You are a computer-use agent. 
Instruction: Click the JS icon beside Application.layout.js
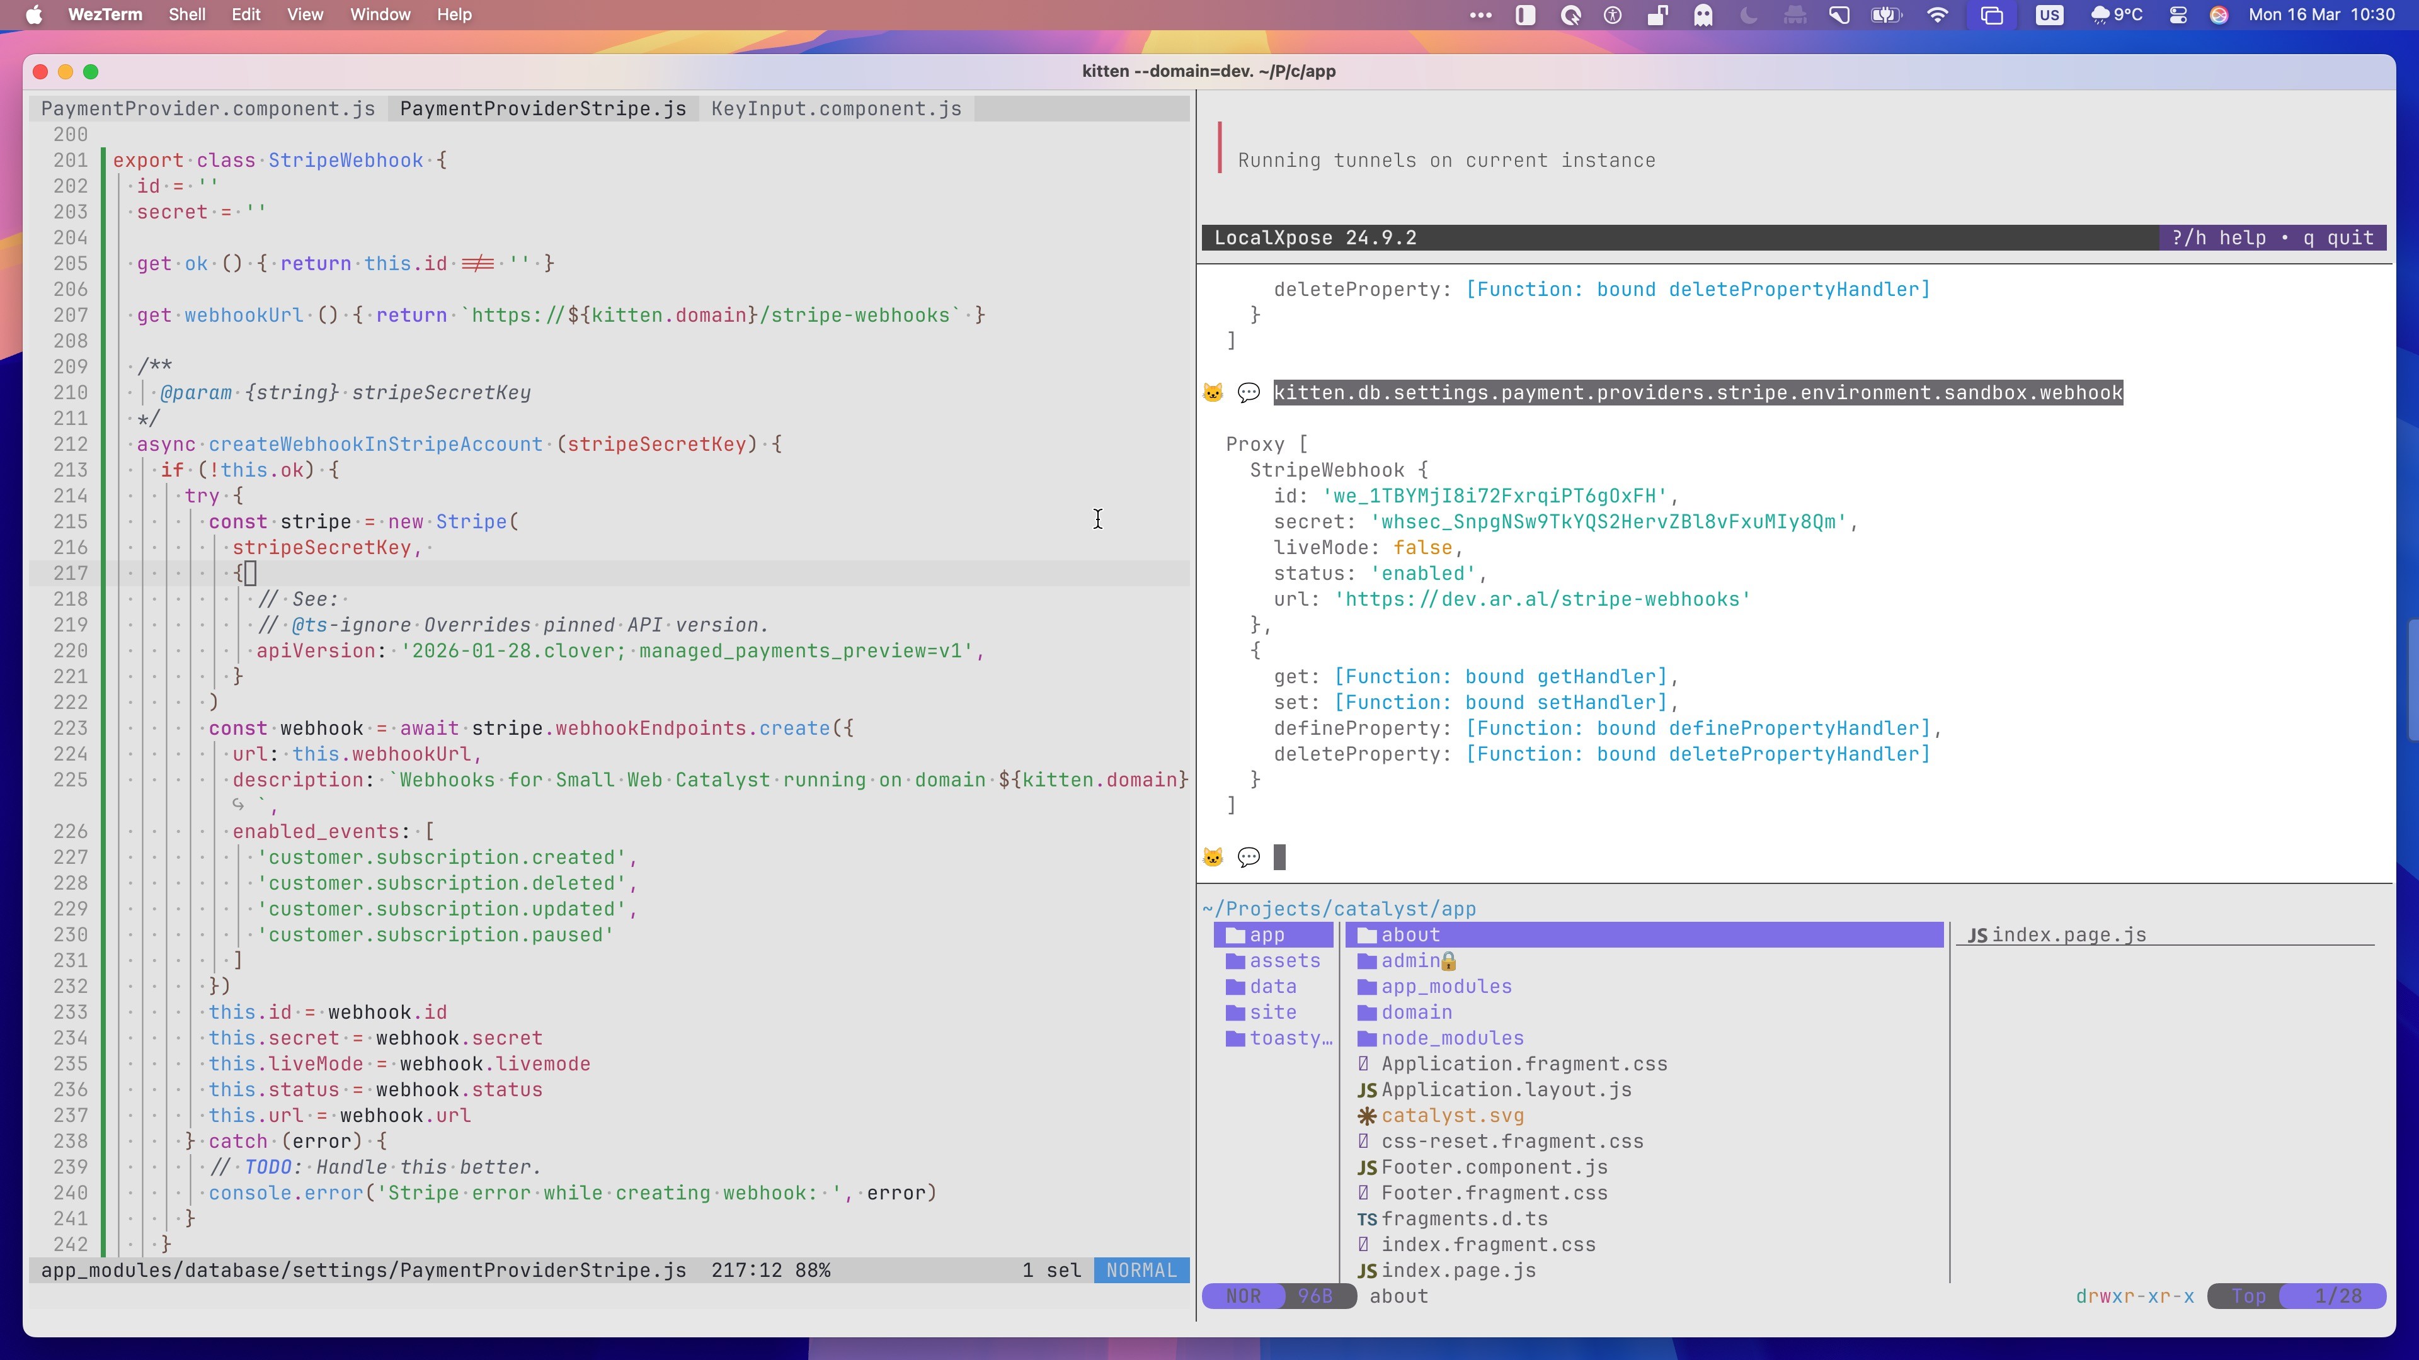point(1366,1091)
